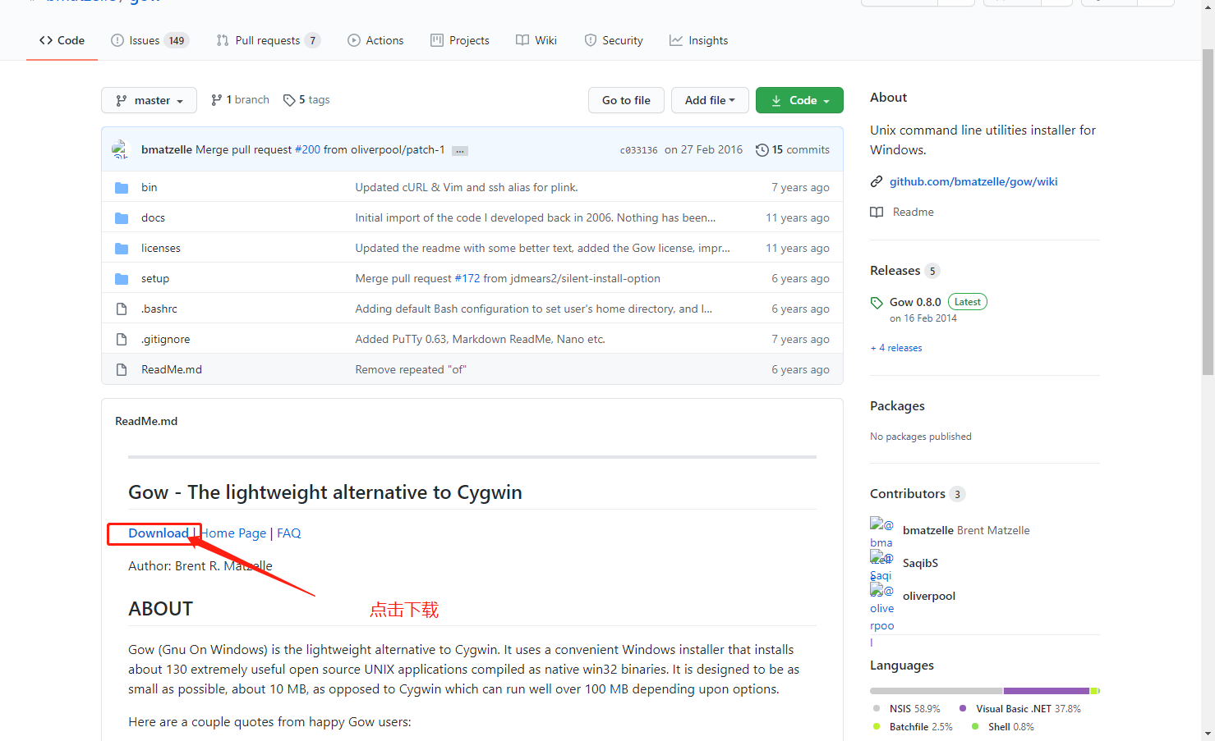Screen dimensions: 1215x741
Task: Click the scrollbar down arrow
Action: click(1208, 734)
